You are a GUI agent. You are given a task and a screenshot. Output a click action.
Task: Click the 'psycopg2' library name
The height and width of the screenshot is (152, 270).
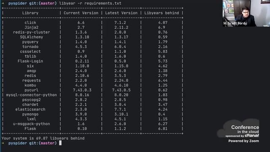coord(32,100)
